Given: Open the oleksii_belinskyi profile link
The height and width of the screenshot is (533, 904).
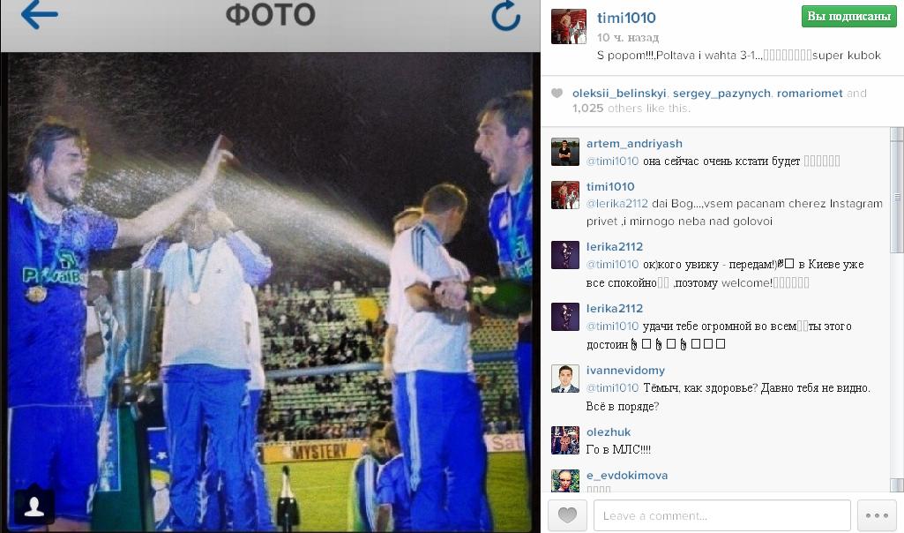Looking at the screenshot, I should tap(619, 94).
